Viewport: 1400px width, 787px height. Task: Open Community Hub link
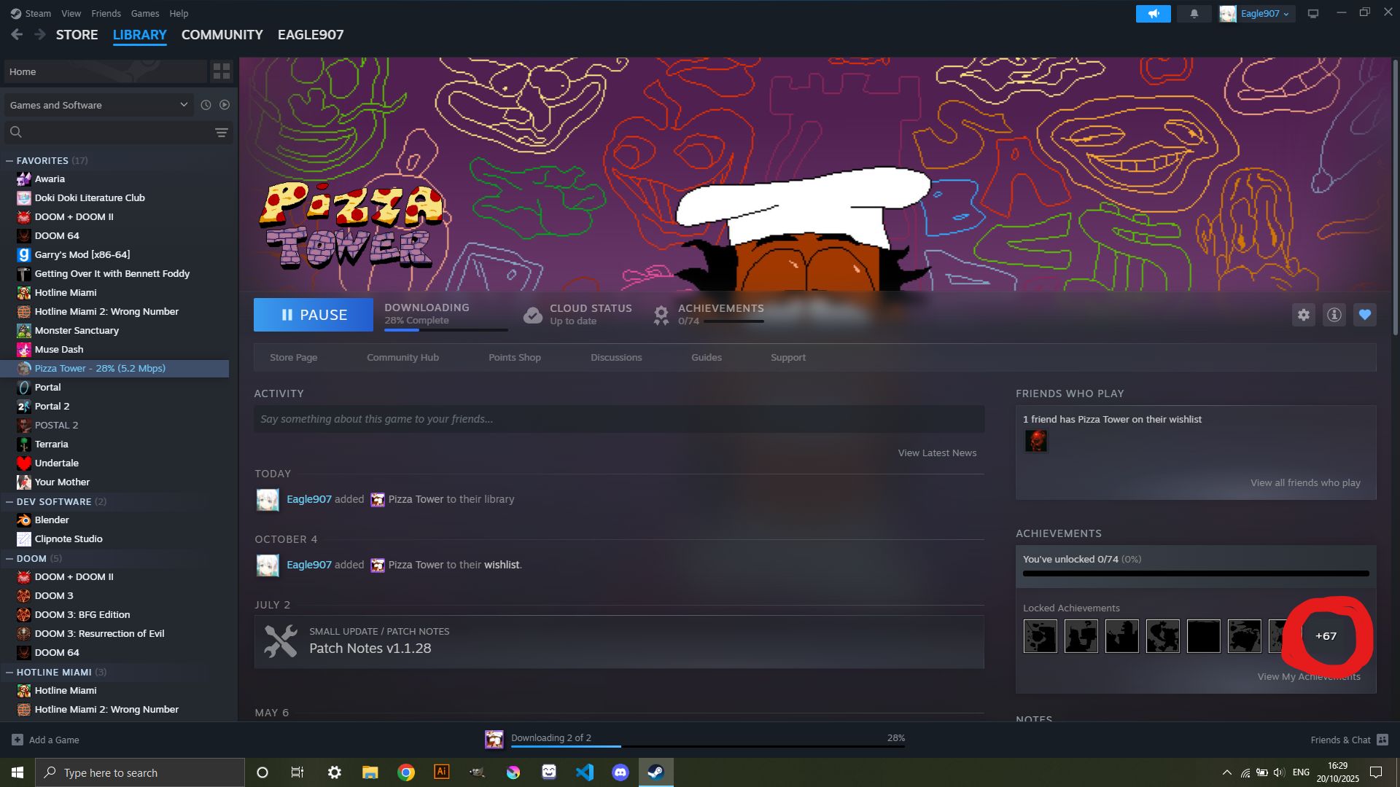point(402,357)
